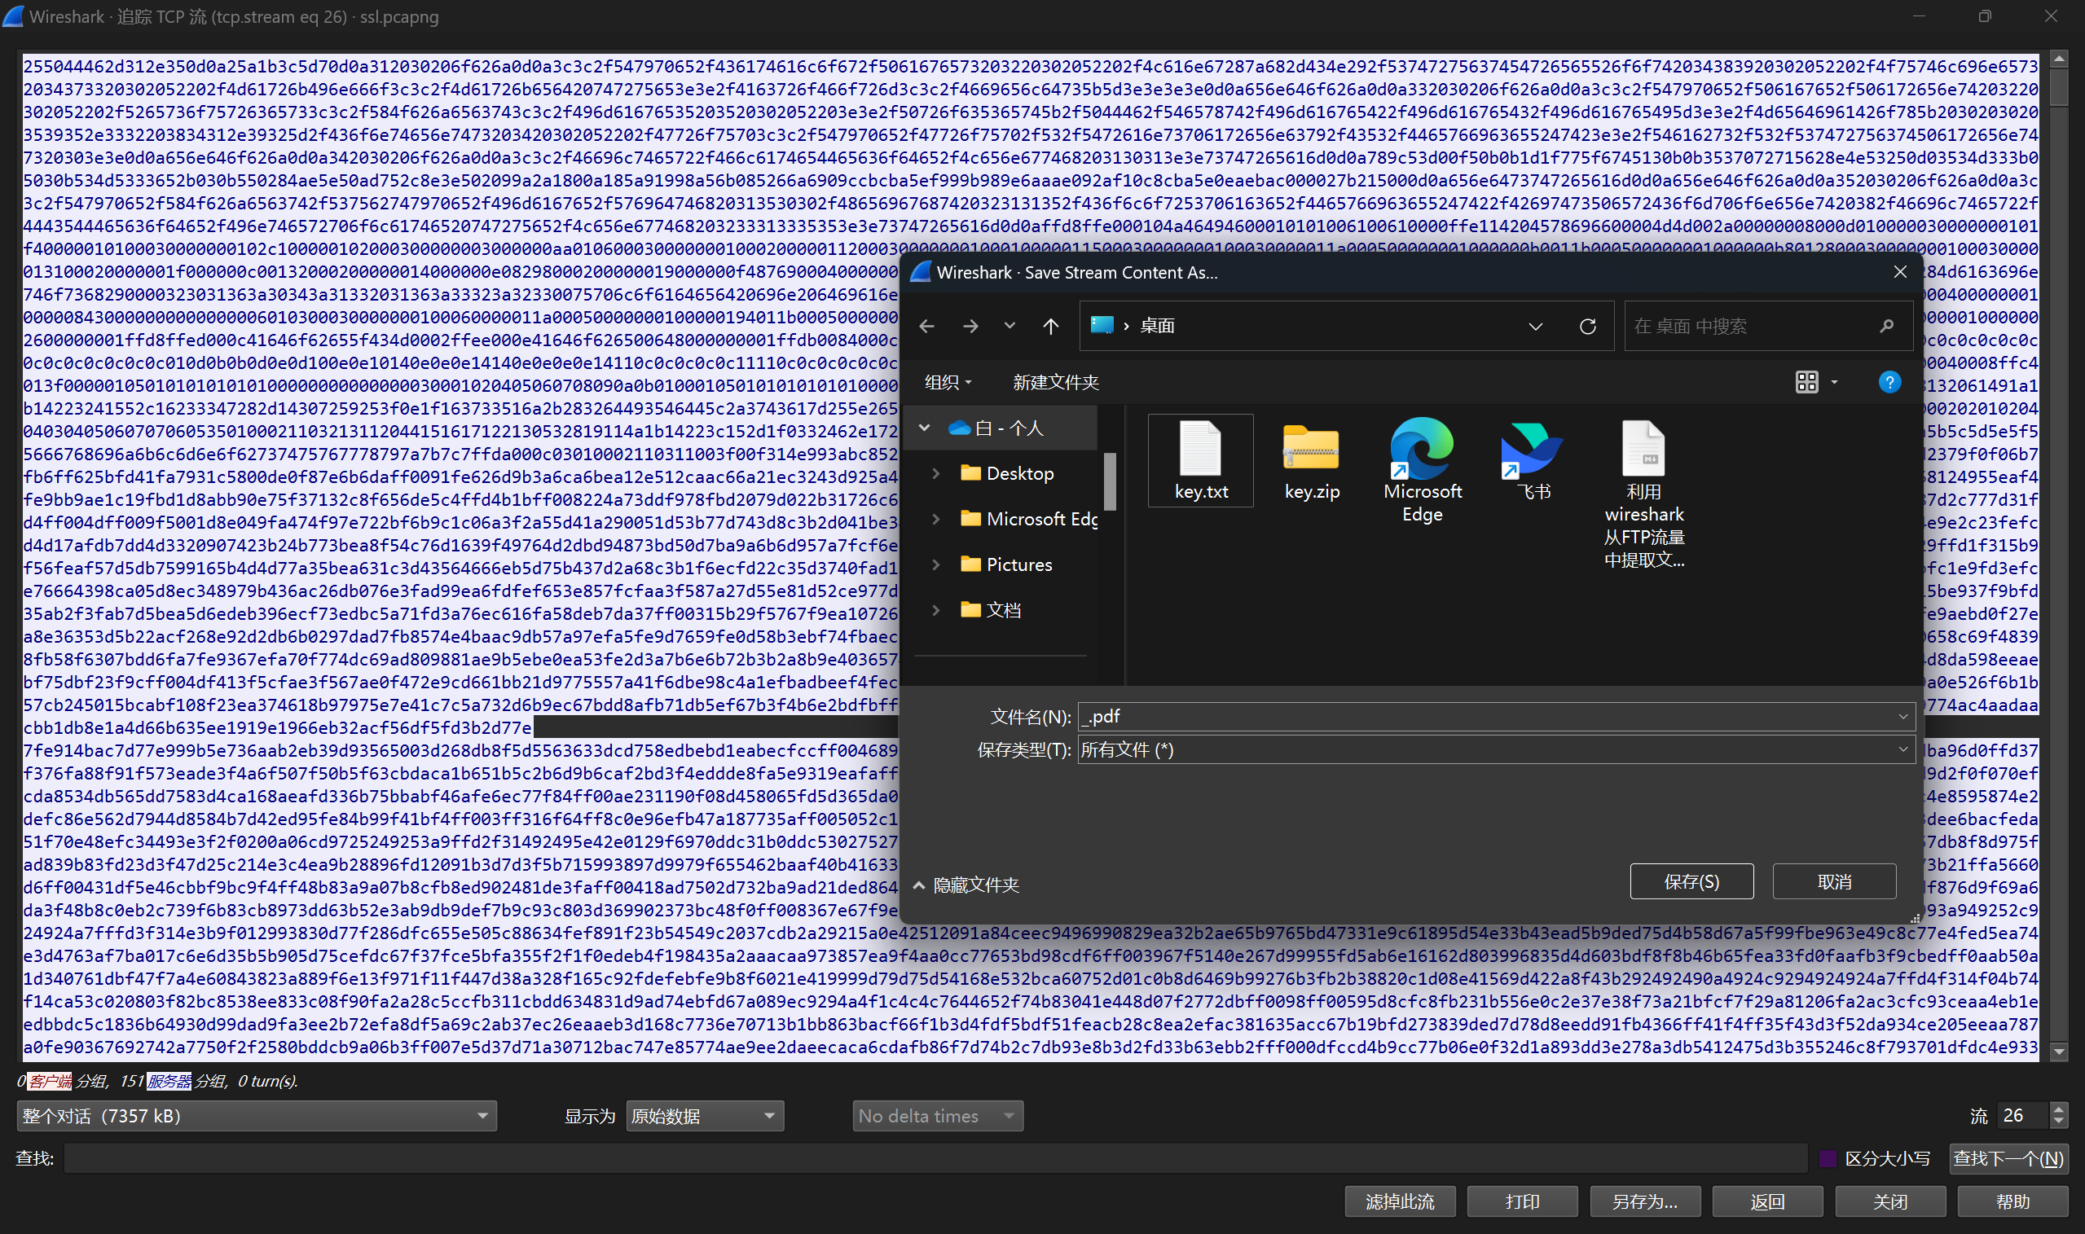2085x1234 pixels.
Task: Refresh the 桌面 folder listing
Action: tap(1587, 326)
